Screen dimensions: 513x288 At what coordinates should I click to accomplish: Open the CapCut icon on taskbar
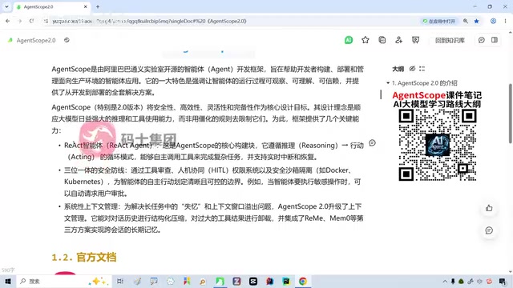coord(253,281)
